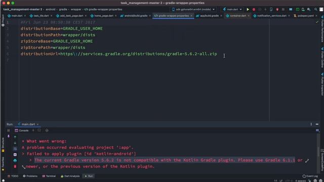The height and width of the screenshot is (182, 324).
Task: Click the Run console vertical scrollbar
Action: click(318, 152)
